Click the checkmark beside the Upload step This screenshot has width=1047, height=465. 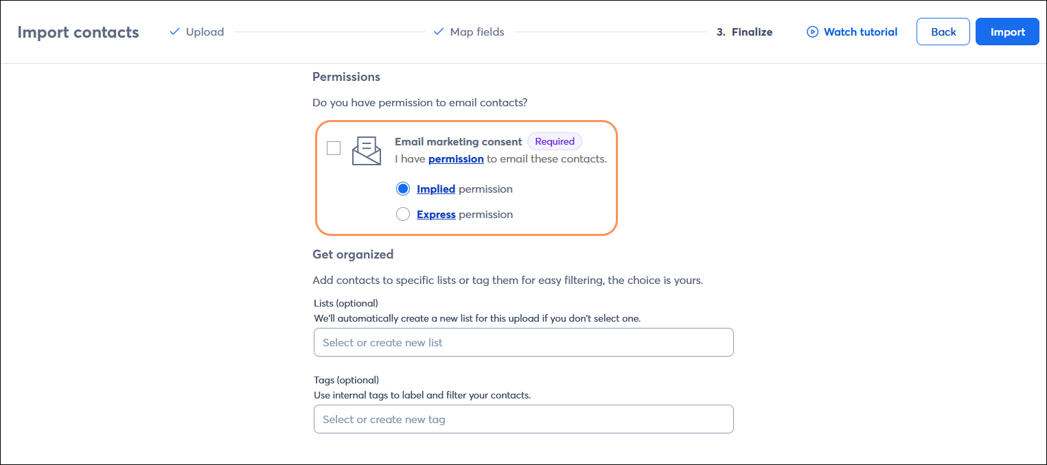[174, 32]
